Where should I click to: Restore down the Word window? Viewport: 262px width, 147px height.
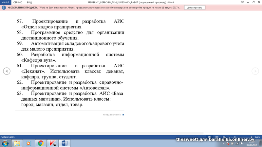[253, 2]
